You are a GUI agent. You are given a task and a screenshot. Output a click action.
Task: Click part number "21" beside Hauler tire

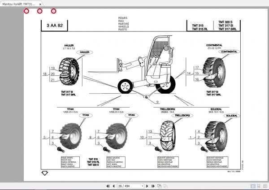click(x=52, y=80)
